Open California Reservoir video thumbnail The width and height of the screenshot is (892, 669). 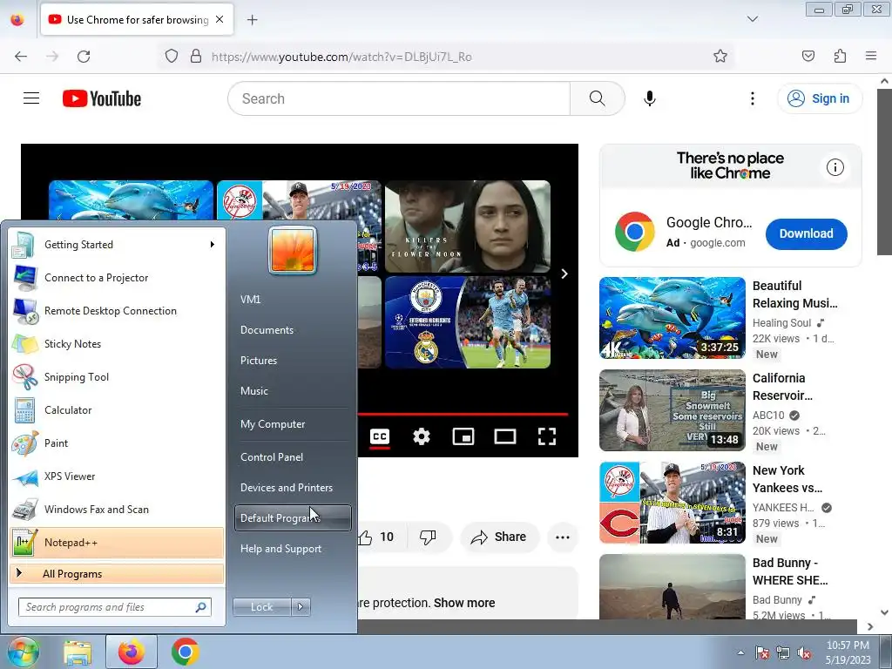[672, 410]
